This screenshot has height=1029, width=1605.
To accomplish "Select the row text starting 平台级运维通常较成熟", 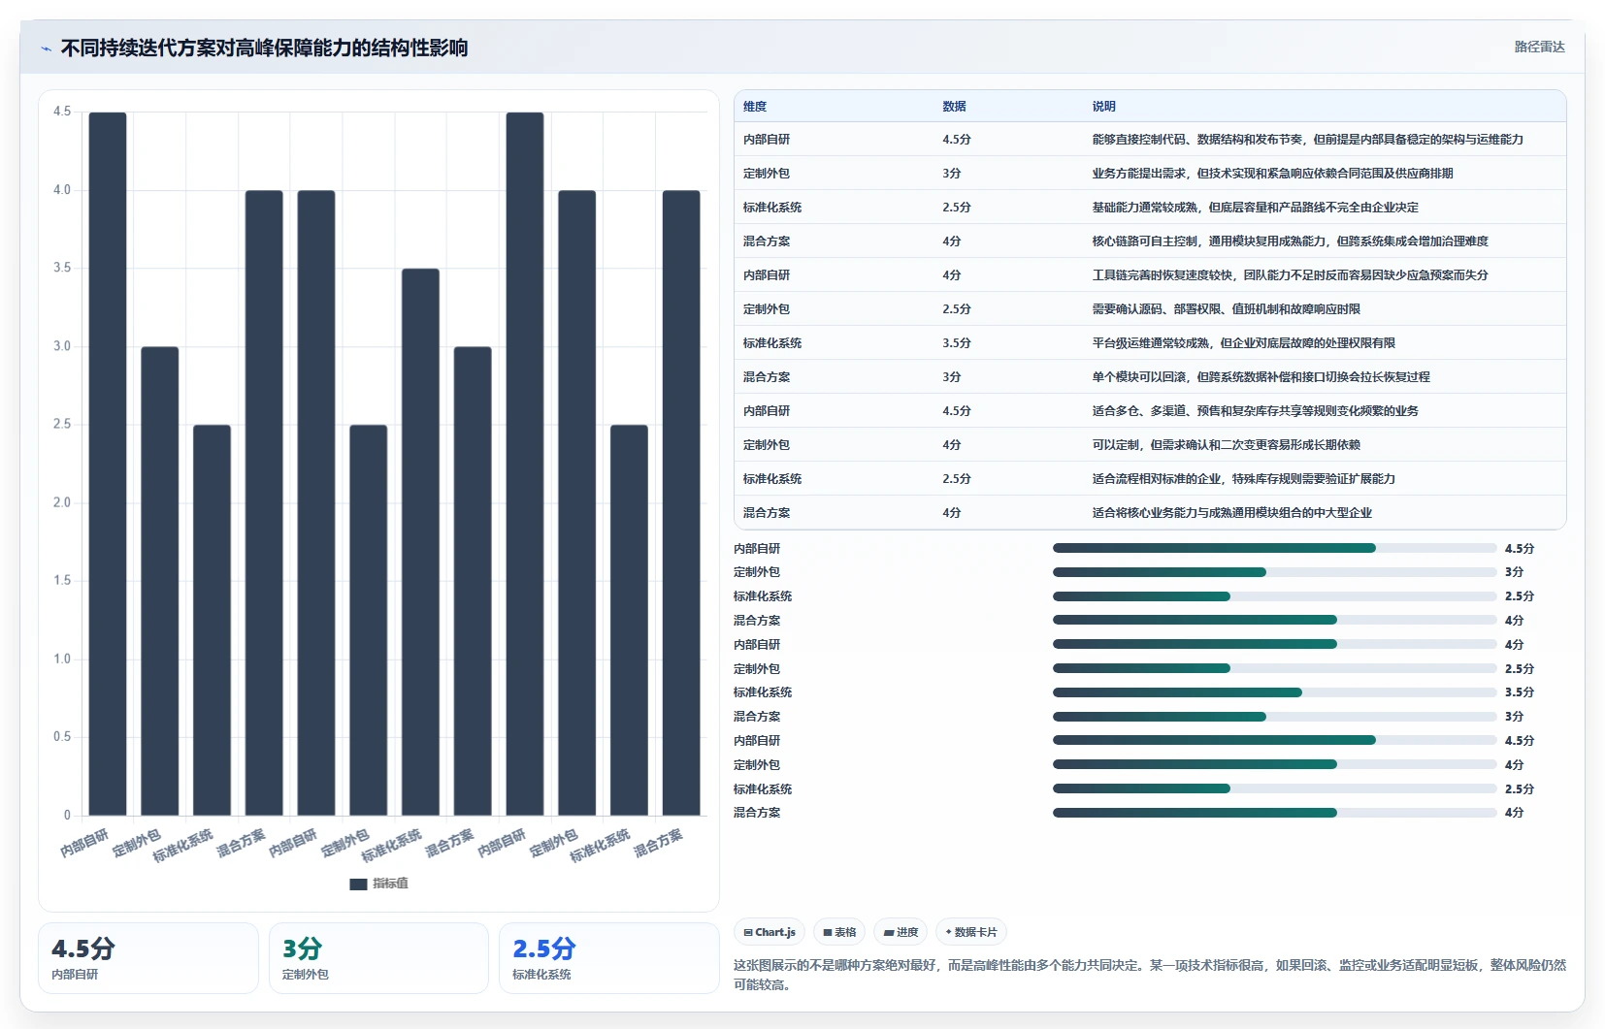I will (1243, 343).
